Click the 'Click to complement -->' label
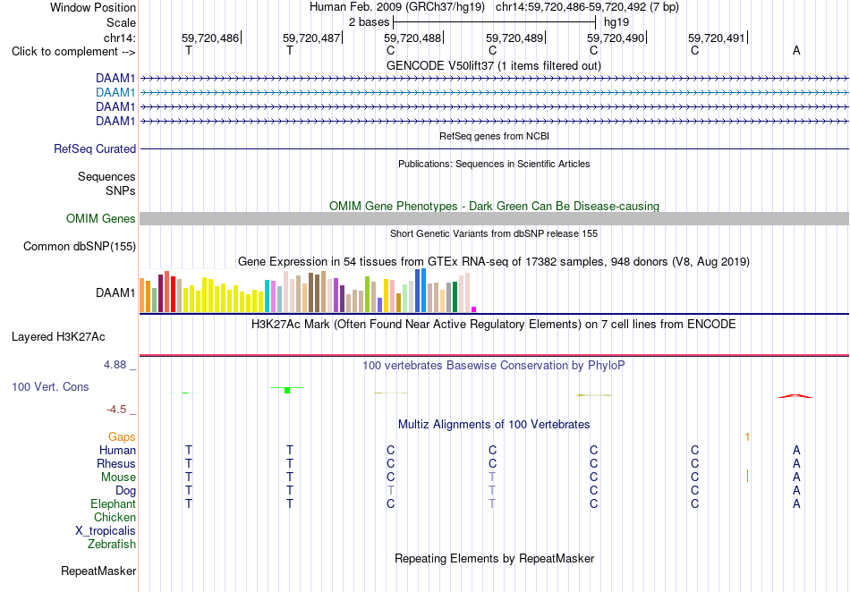The width and height of the screenshot is (850, 592). point(73,52)
